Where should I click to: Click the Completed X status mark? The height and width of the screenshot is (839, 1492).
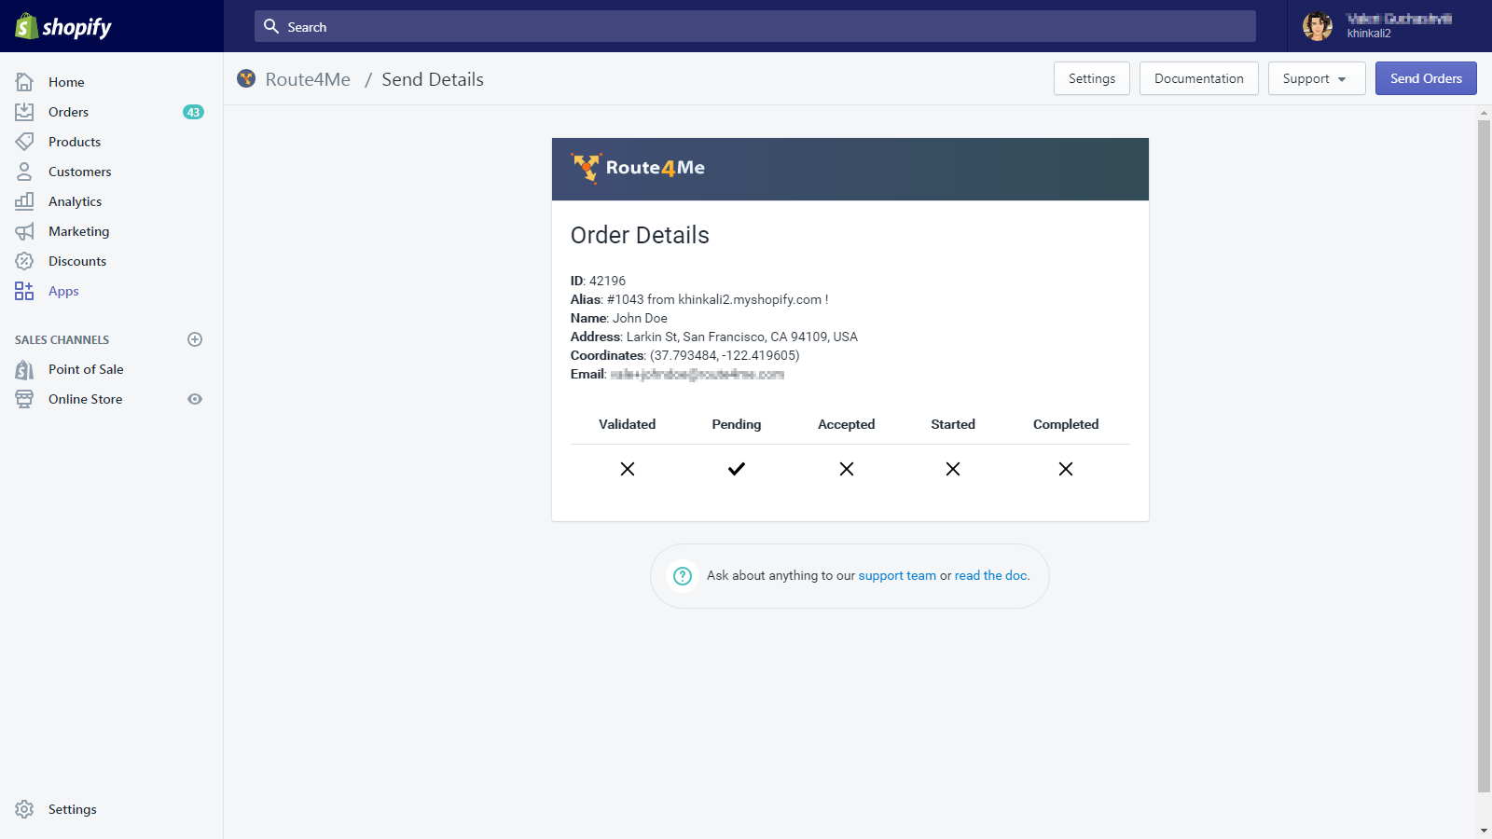tap(1066, 469)
